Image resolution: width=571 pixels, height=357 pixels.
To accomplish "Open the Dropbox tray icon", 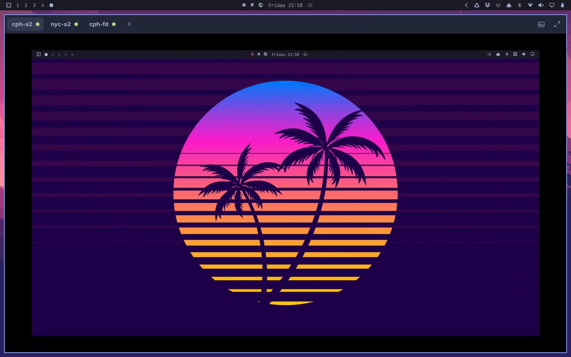I will point(487,5).
